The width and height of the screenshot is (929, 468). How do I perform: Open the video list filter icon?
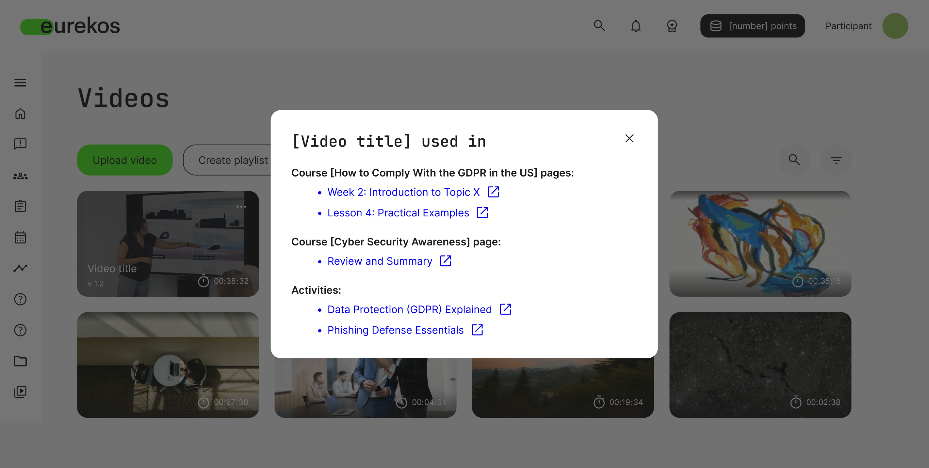pyautogui.click(x=836, y=160)
